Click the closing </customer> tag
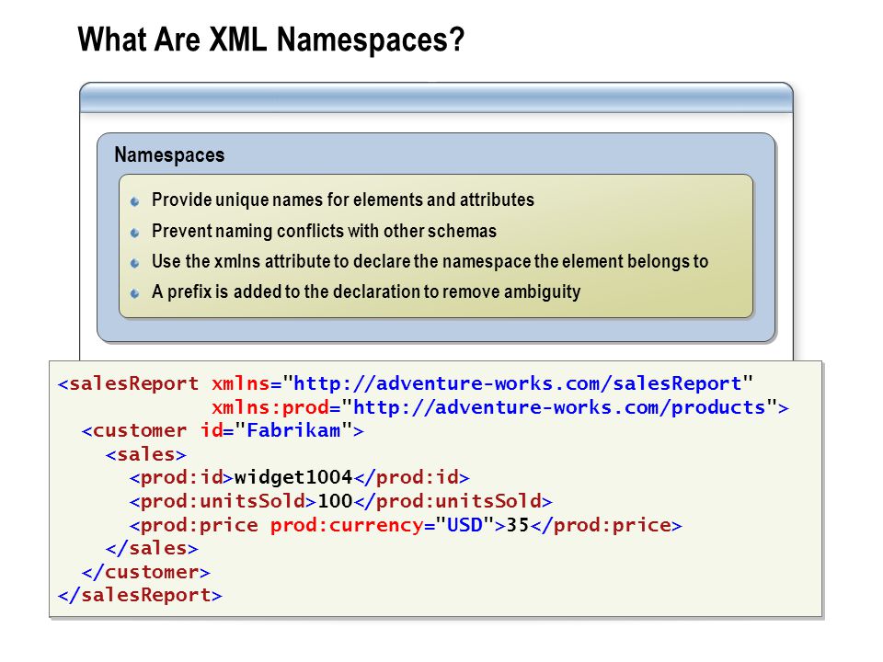This screenshot has width=883, height=662. tap(146, 572)
